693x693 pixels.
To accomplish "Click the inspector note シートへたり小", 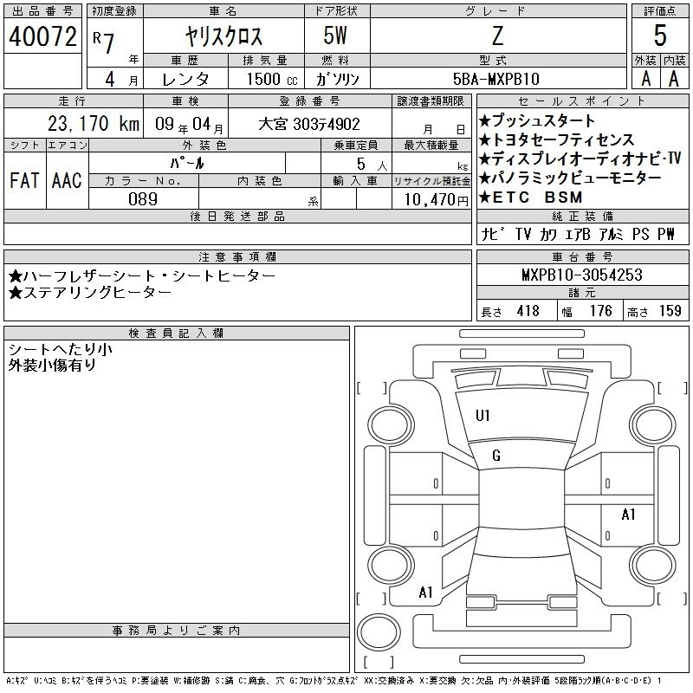I will tap(60, 349).
